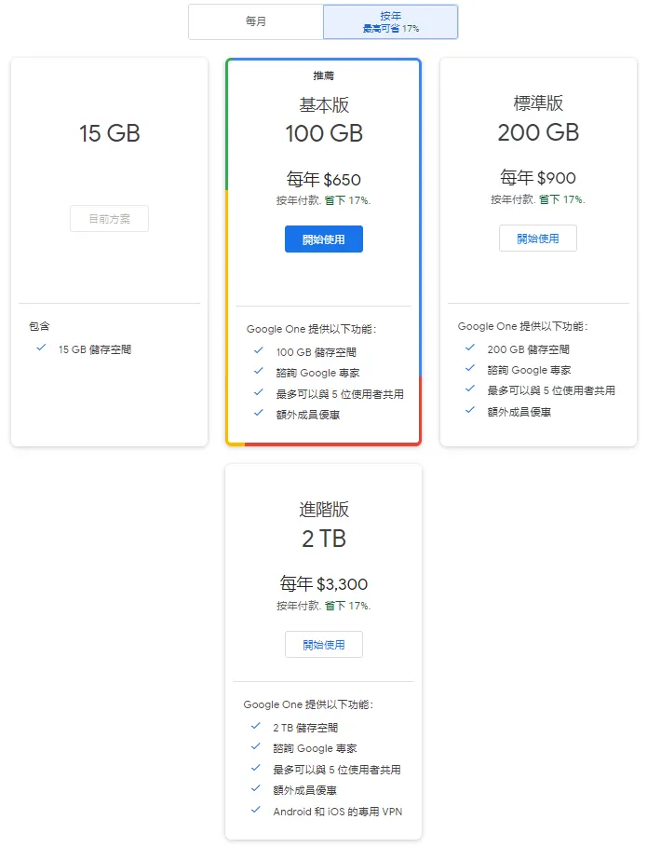Select the 按年 yearly billing tab
Image resolution: width=647 pixels, height=847 pixels.
[390, 22]
